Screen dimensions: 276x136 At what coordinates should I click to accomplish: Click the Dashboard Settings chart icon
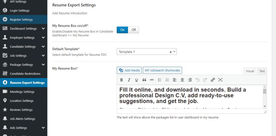5,28
